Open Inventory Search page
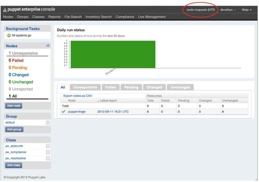Viewport: 259px width, 182px height. [x=99, y=17]
